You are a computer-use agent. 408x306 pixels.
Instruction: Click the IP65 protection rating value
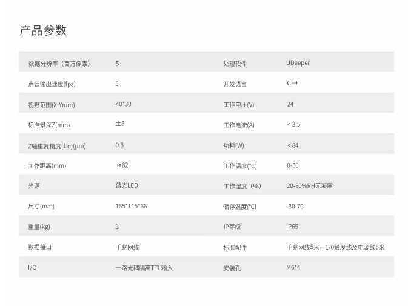(x=292, y=227)
